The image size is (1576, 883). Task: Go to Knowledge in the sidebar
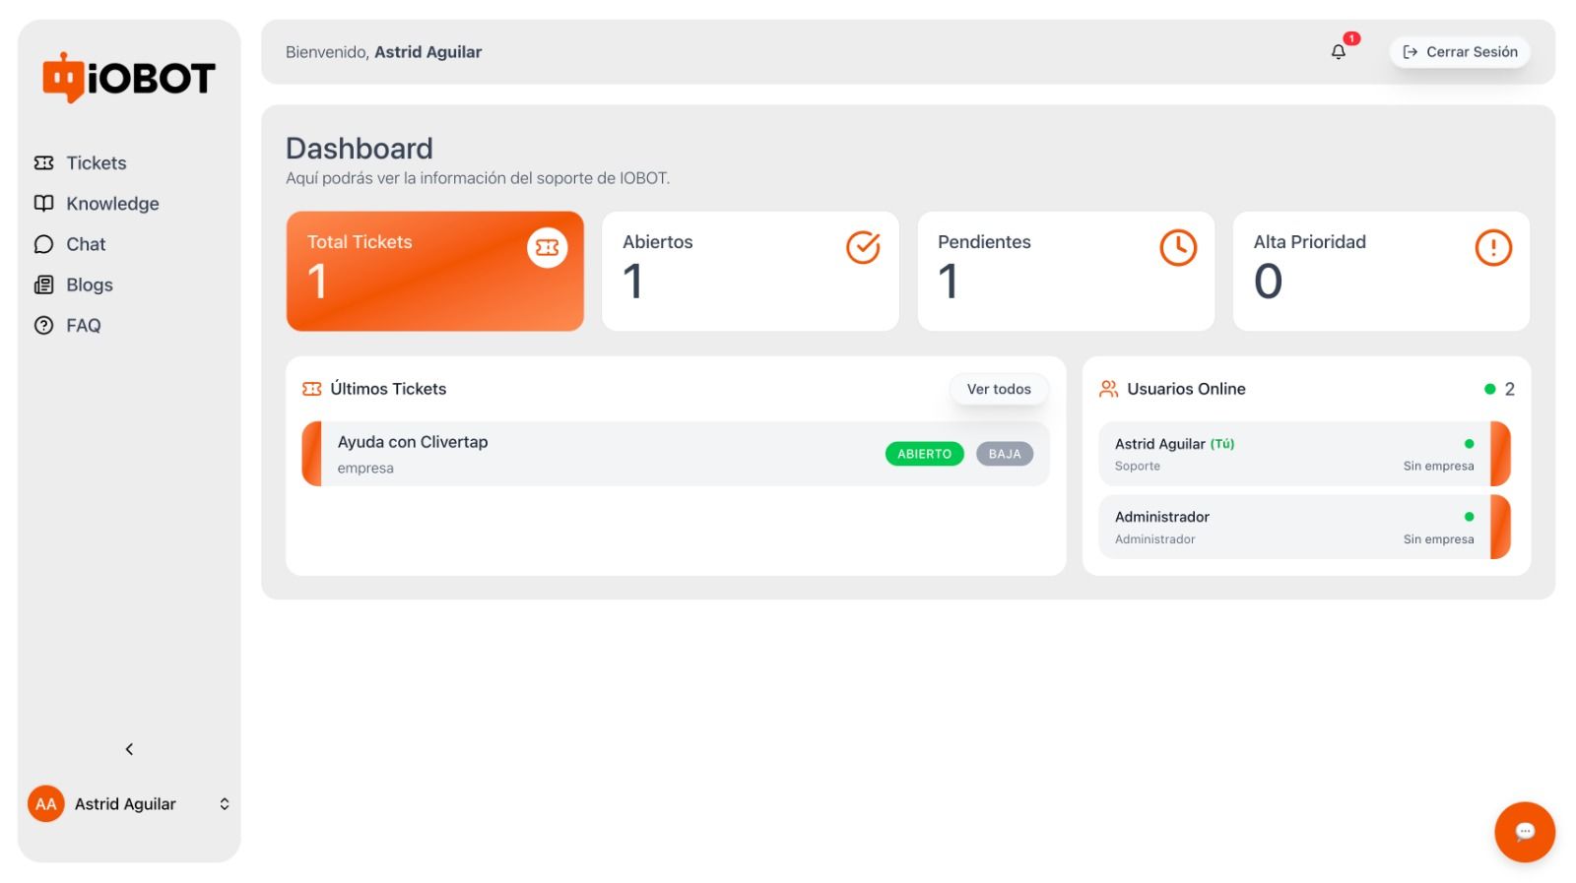[97, 204]
